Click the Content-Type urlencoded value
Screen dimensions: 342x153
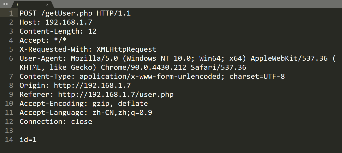tap(148, 76)
